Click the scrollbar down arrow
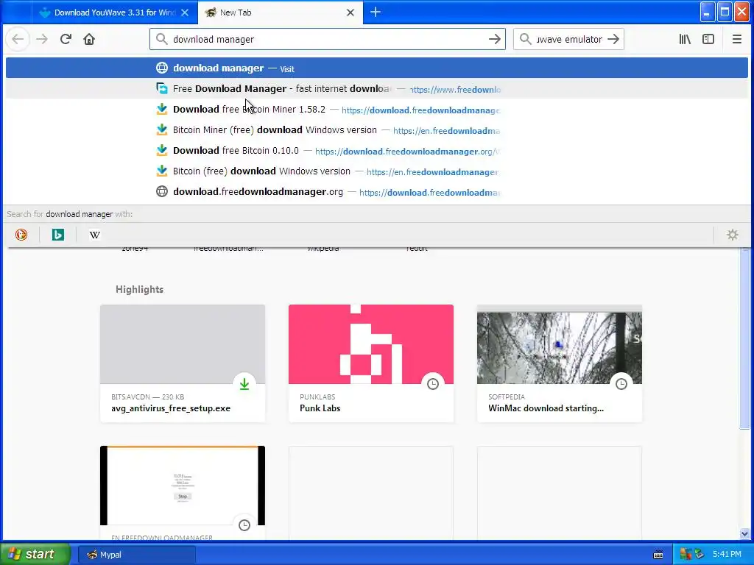Screen dimensions: 754x565 (744, 534)
